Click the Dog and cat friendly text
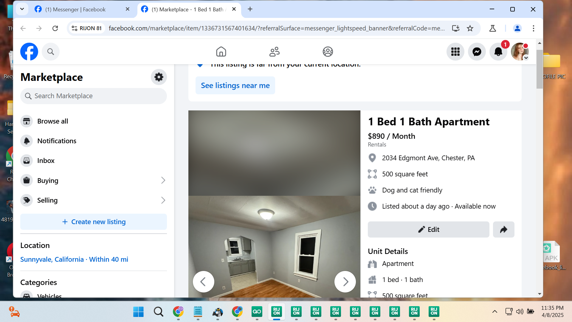Screen dimensions: 572x322 [x=412, y=190]
